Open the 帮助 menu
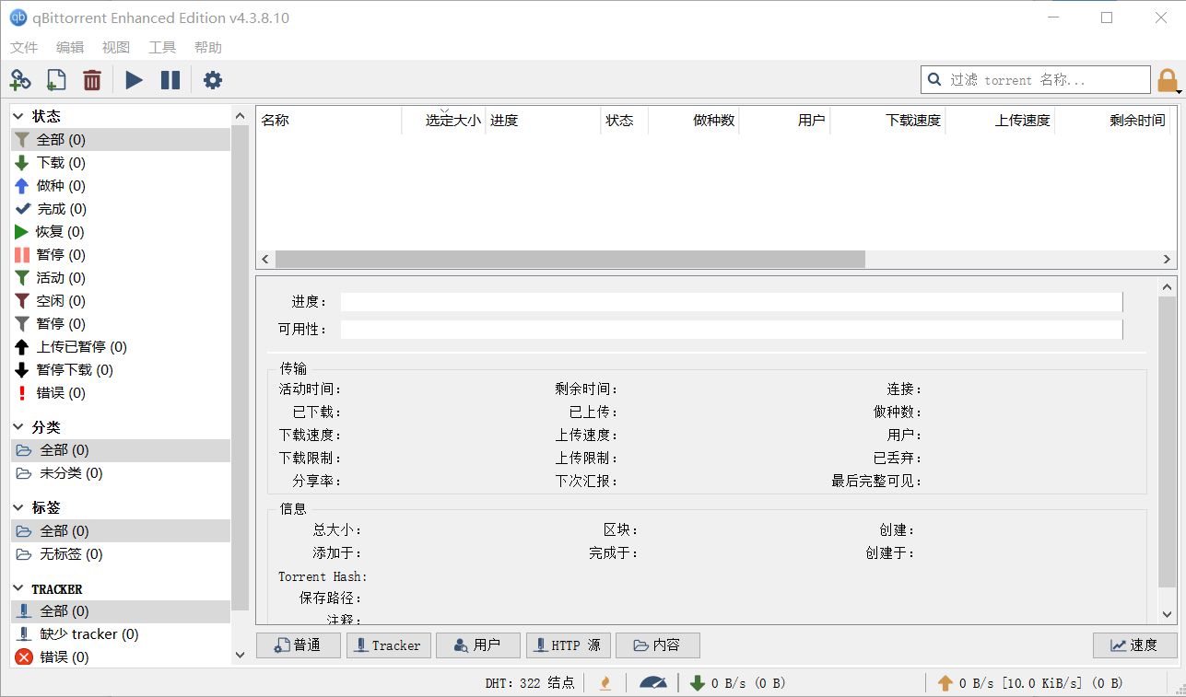The height and width of the screenshot is (697, 1186). pyautogui.click(x=208, y=48)
